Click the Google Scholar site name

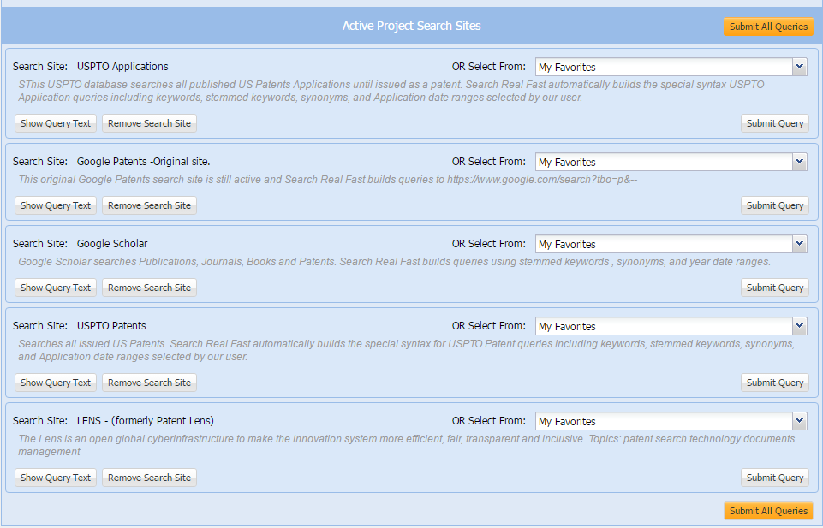click(x=112, y=244)
